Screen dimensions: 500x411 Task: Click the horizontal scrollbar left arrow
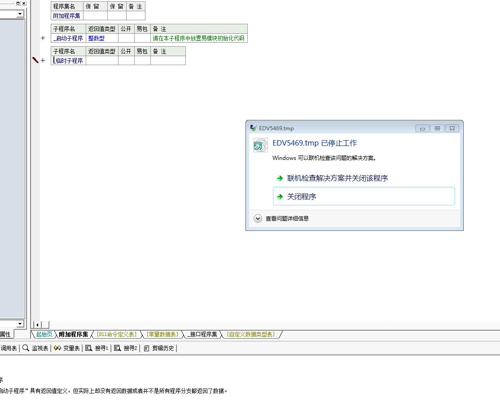37,325
